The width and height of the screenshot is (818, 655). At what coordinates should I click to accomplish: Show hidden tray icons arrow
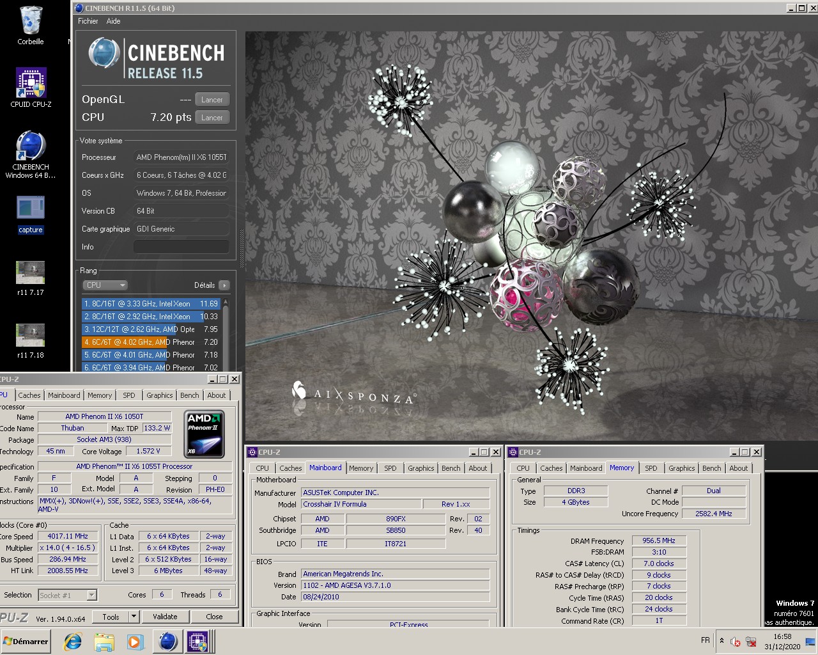(x=722, y=641)
